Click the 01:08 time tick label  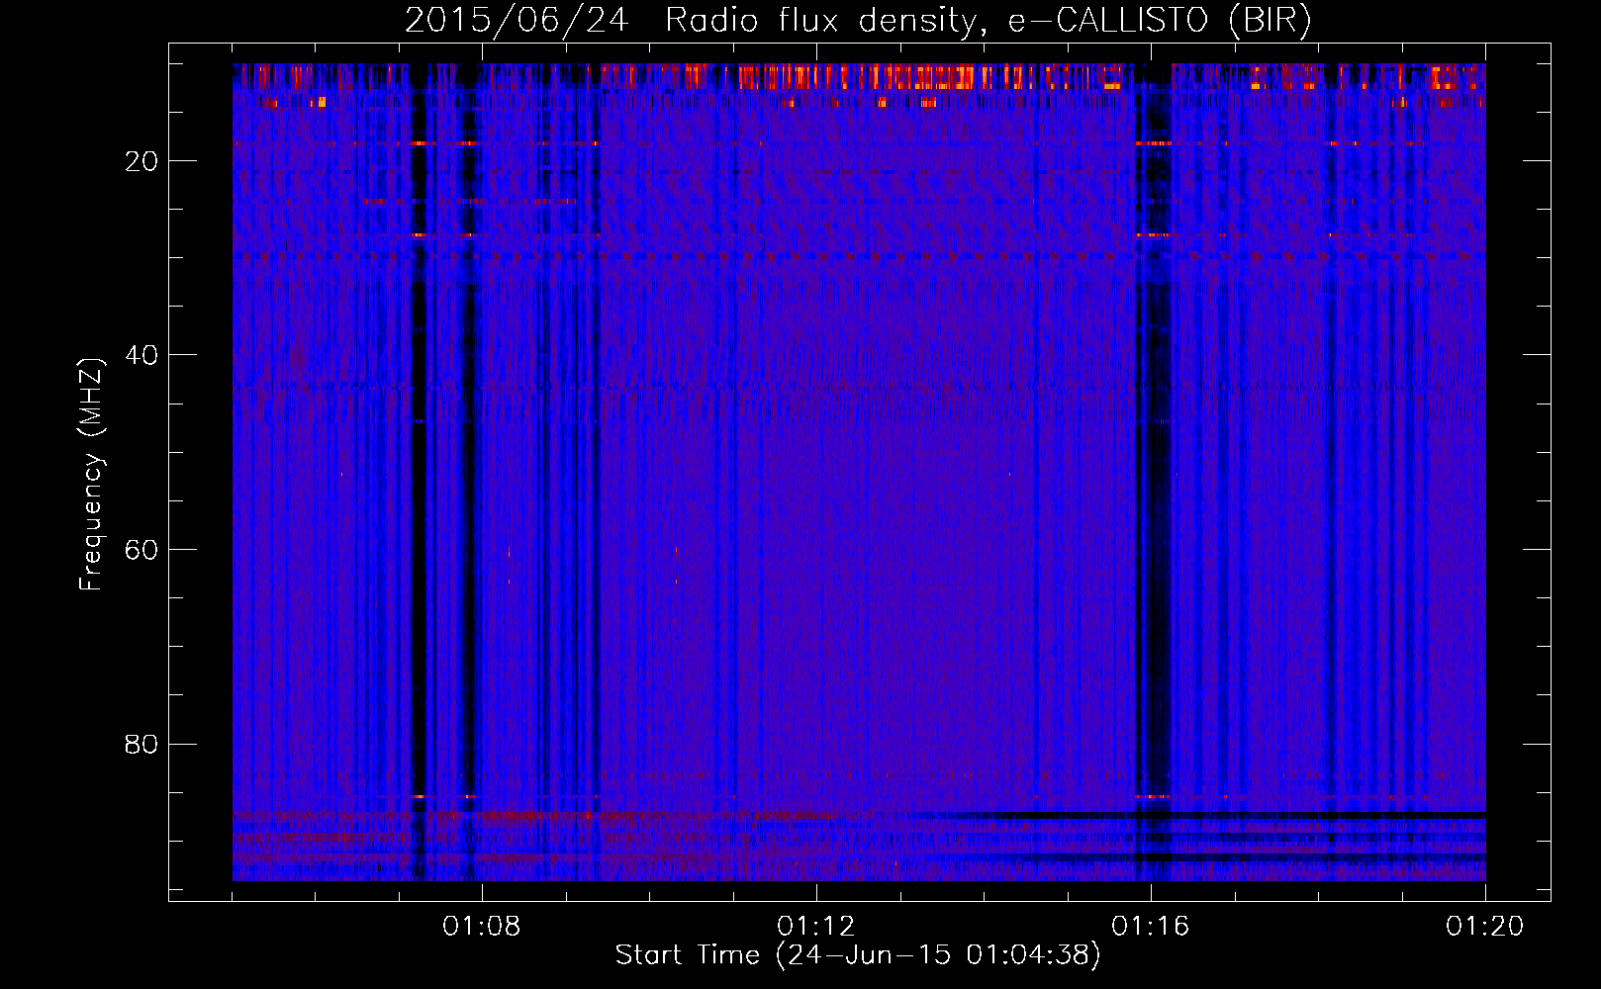pos(482,927)
